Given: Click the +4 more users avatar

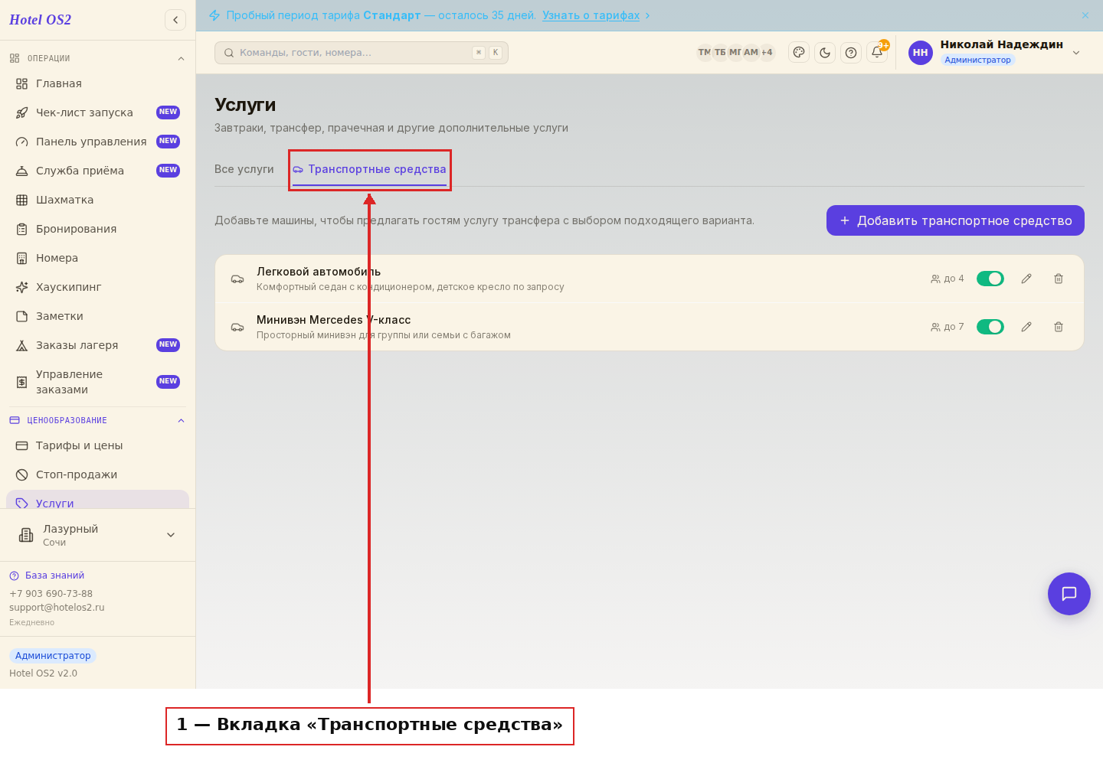Looking at the screenshot, I should click(x=767, y=53).
